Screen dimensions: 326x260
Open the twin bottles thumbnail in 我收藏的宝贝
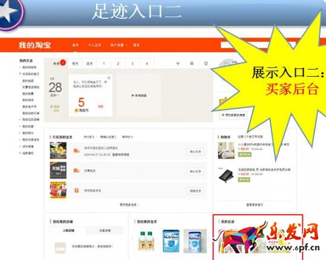click(146, 241)
